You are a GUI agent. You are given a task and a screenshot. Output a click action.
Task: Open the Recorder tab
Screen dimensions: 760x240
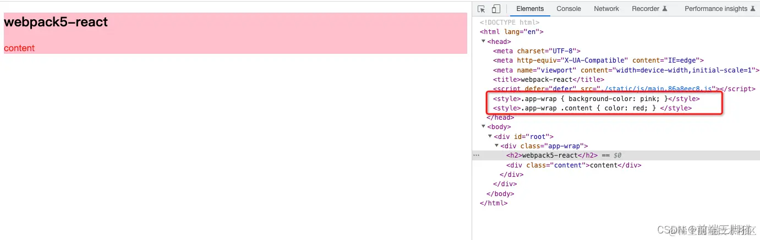coord(649,9)
